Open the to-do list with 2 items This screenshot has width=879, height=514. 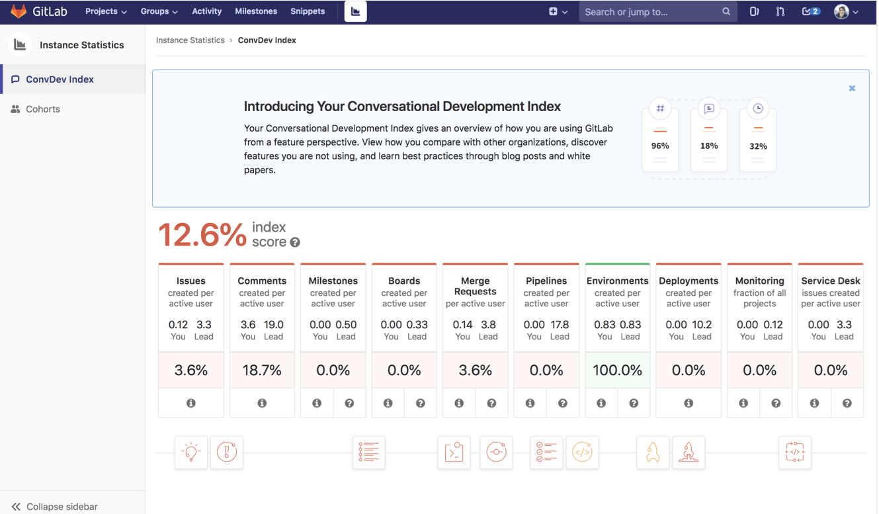coord(810,11)
